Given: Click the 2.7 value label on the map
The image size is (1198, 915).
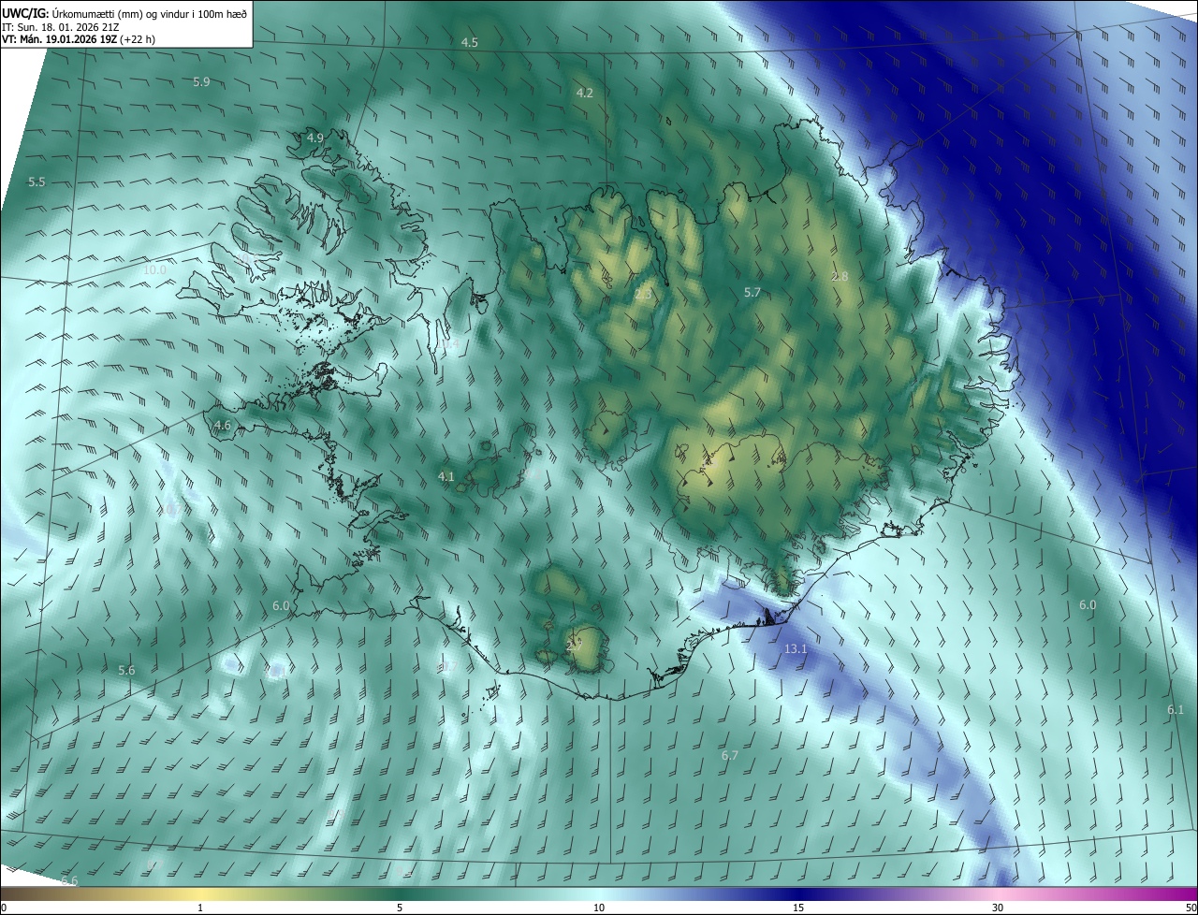Looking at the screenshot, I should (575, 646).
